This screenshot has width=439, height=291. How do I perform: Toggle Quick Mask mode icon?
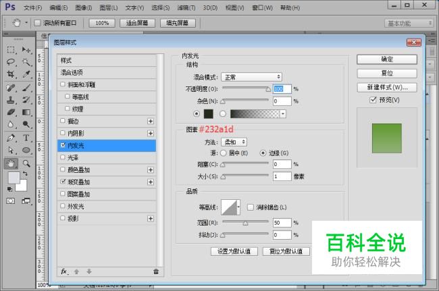click(x=11, y=201)
